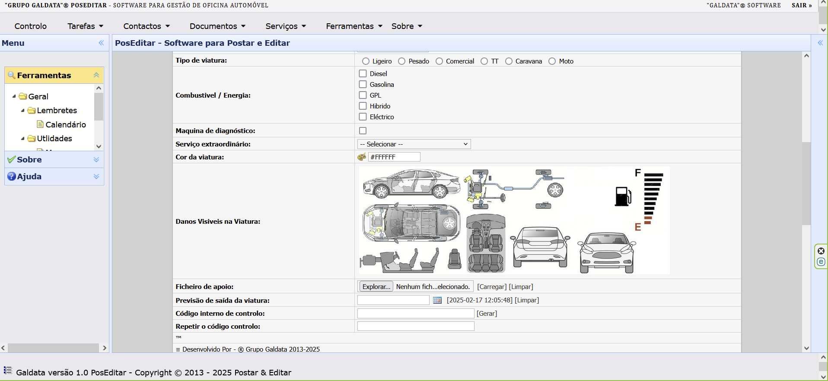Check the GPL fuel option
This screenshot has width=828, height=381.
(x=363, y=95)
